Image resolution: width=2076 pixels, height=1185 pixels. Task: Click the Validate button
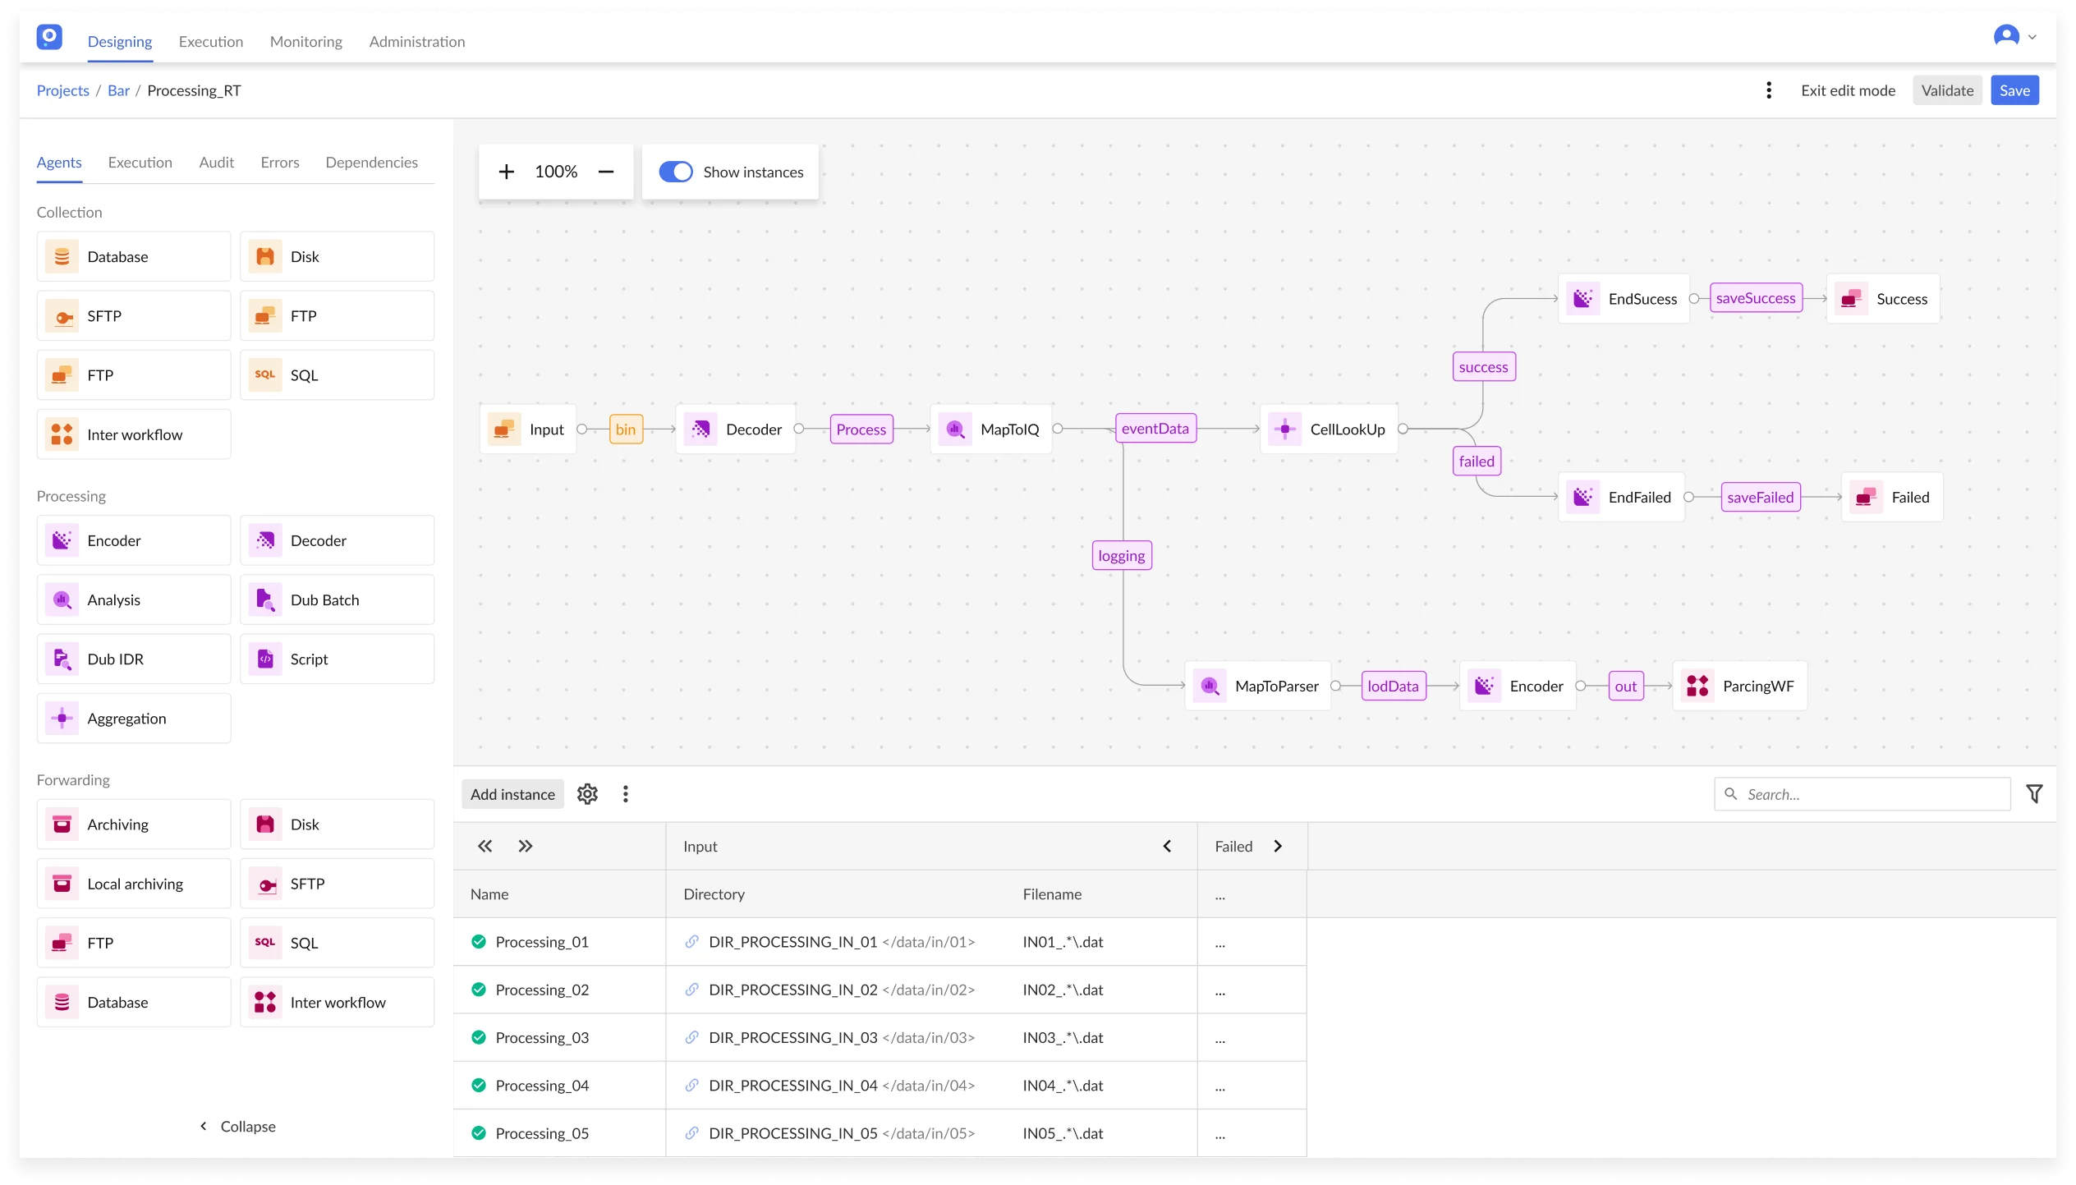(1947, 90)
